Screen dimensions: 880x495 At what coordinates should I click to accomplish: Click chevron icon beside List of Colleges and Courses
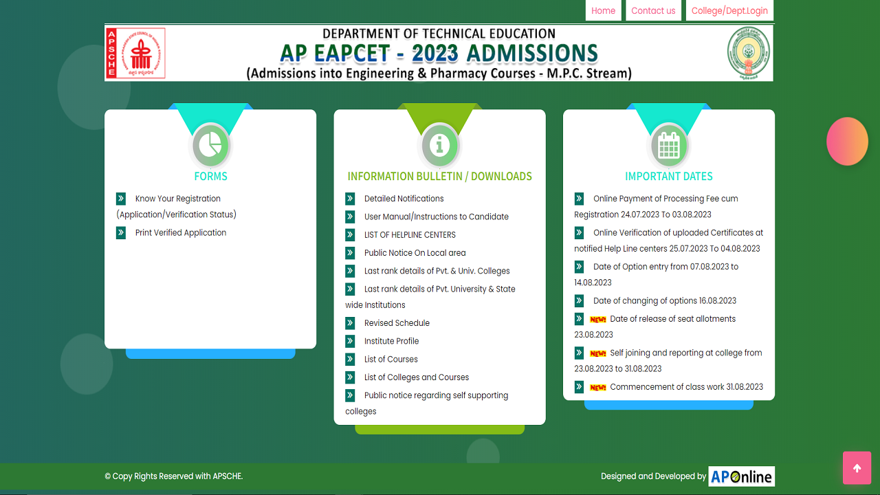tap(350, 377)
